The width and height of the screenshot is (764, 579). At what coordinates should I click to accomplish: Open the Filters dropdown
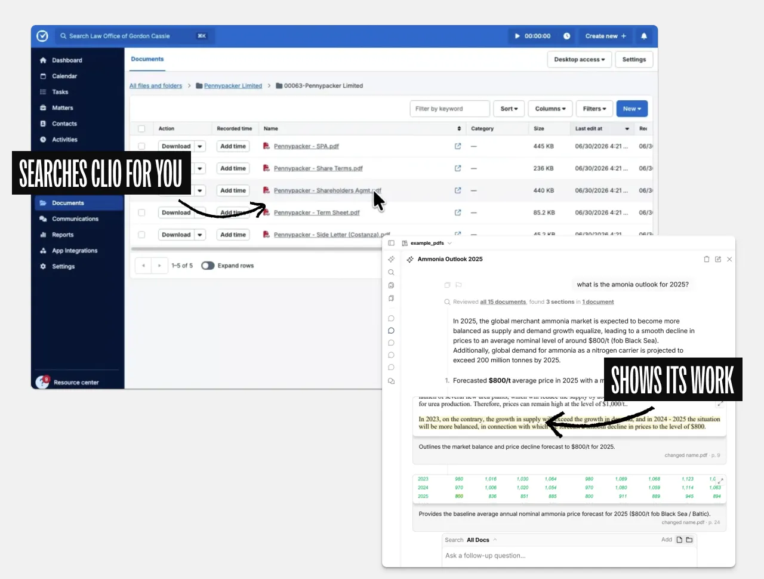594,109
